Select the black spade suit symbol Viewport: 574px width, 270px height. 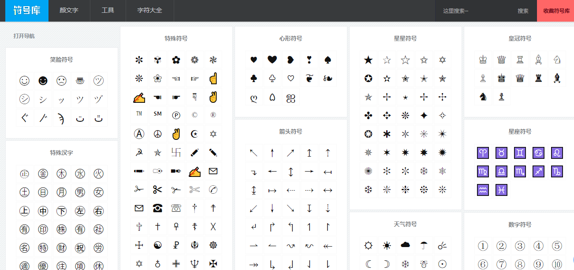328,60
